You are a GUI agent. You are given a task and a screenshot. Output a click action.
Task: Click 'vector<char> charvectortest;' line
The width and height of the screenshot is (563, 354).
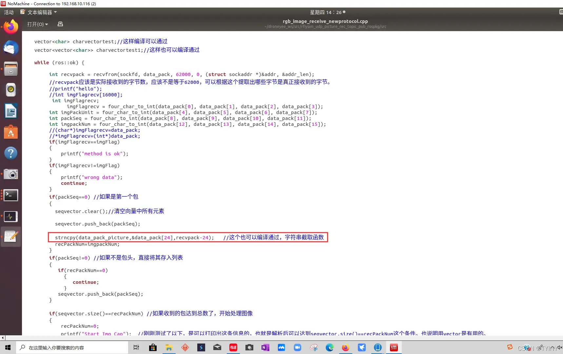[x=101, y=42]
